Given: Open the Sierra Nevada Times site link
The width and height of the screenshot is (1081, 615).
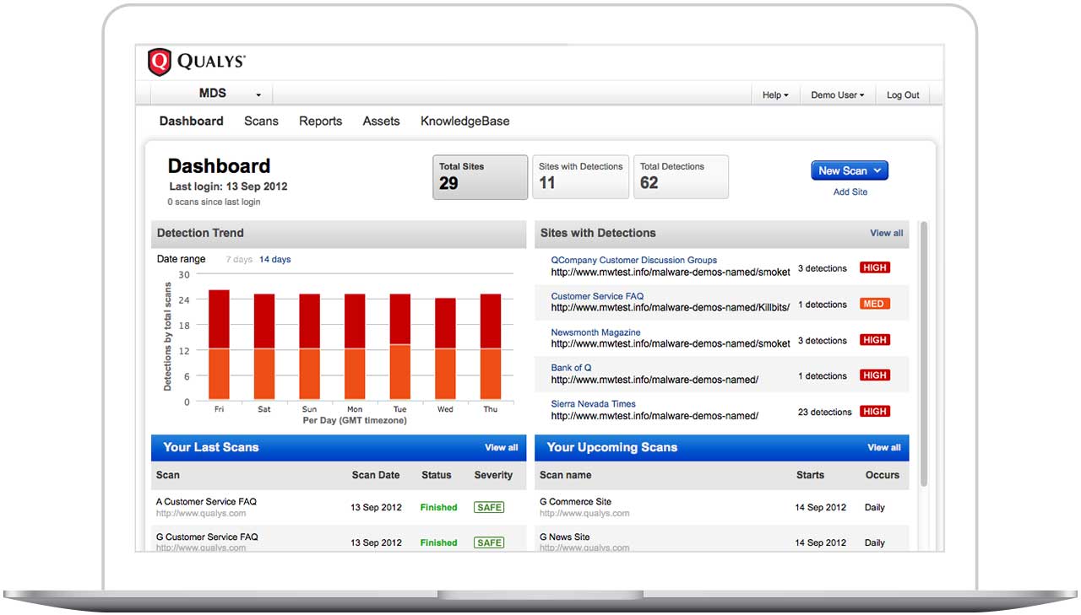Looking at the screenshot, I should pyautogui.click(x=593, y=403).
